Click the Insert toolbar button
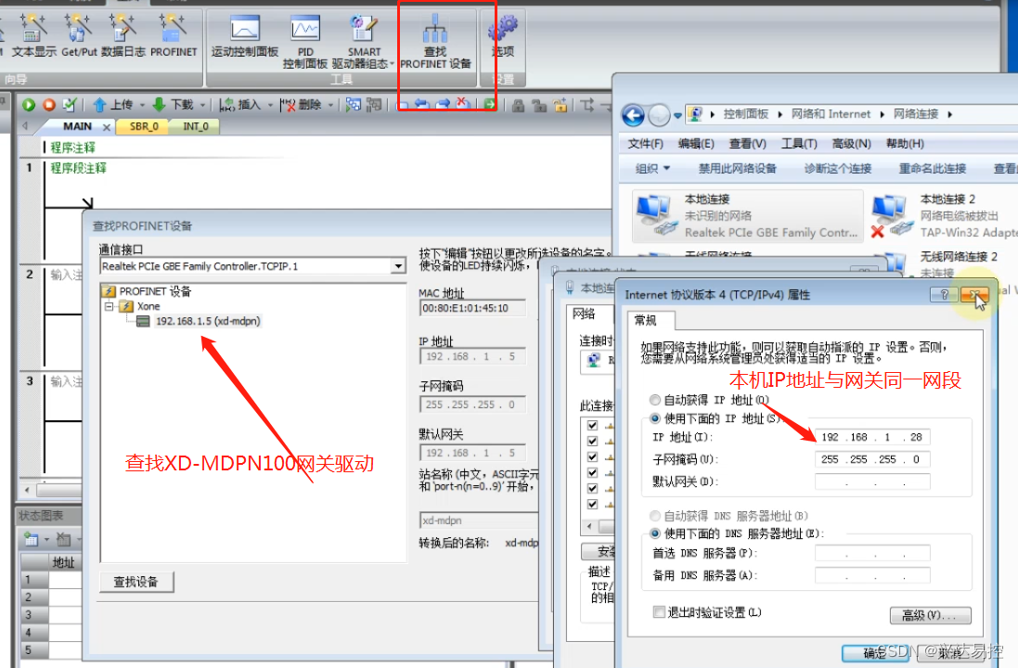 [239, 105]
